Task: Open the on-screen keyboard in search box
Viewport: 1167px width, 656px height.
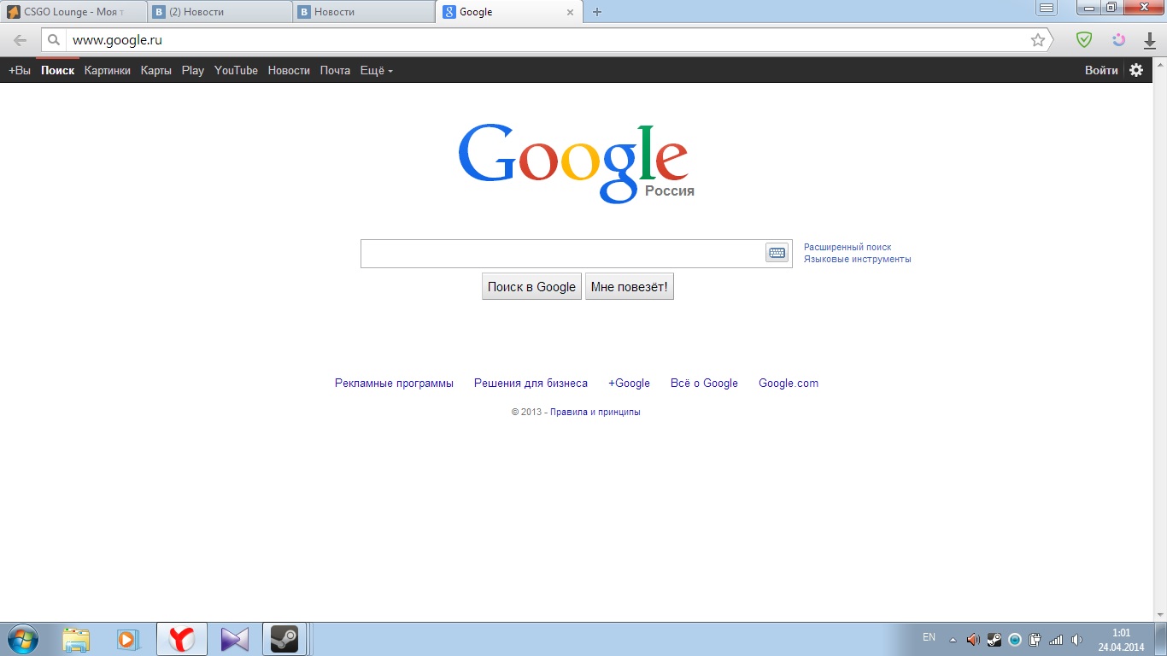Action: pyautogui.click(x=777, y=253)
